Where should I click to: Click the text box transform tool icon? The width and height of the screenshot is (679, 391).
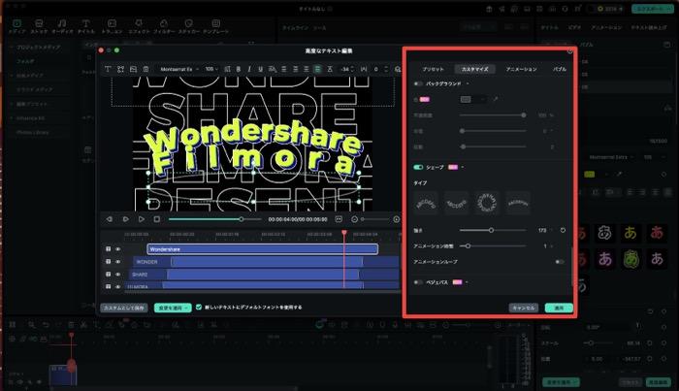(121, 69)
